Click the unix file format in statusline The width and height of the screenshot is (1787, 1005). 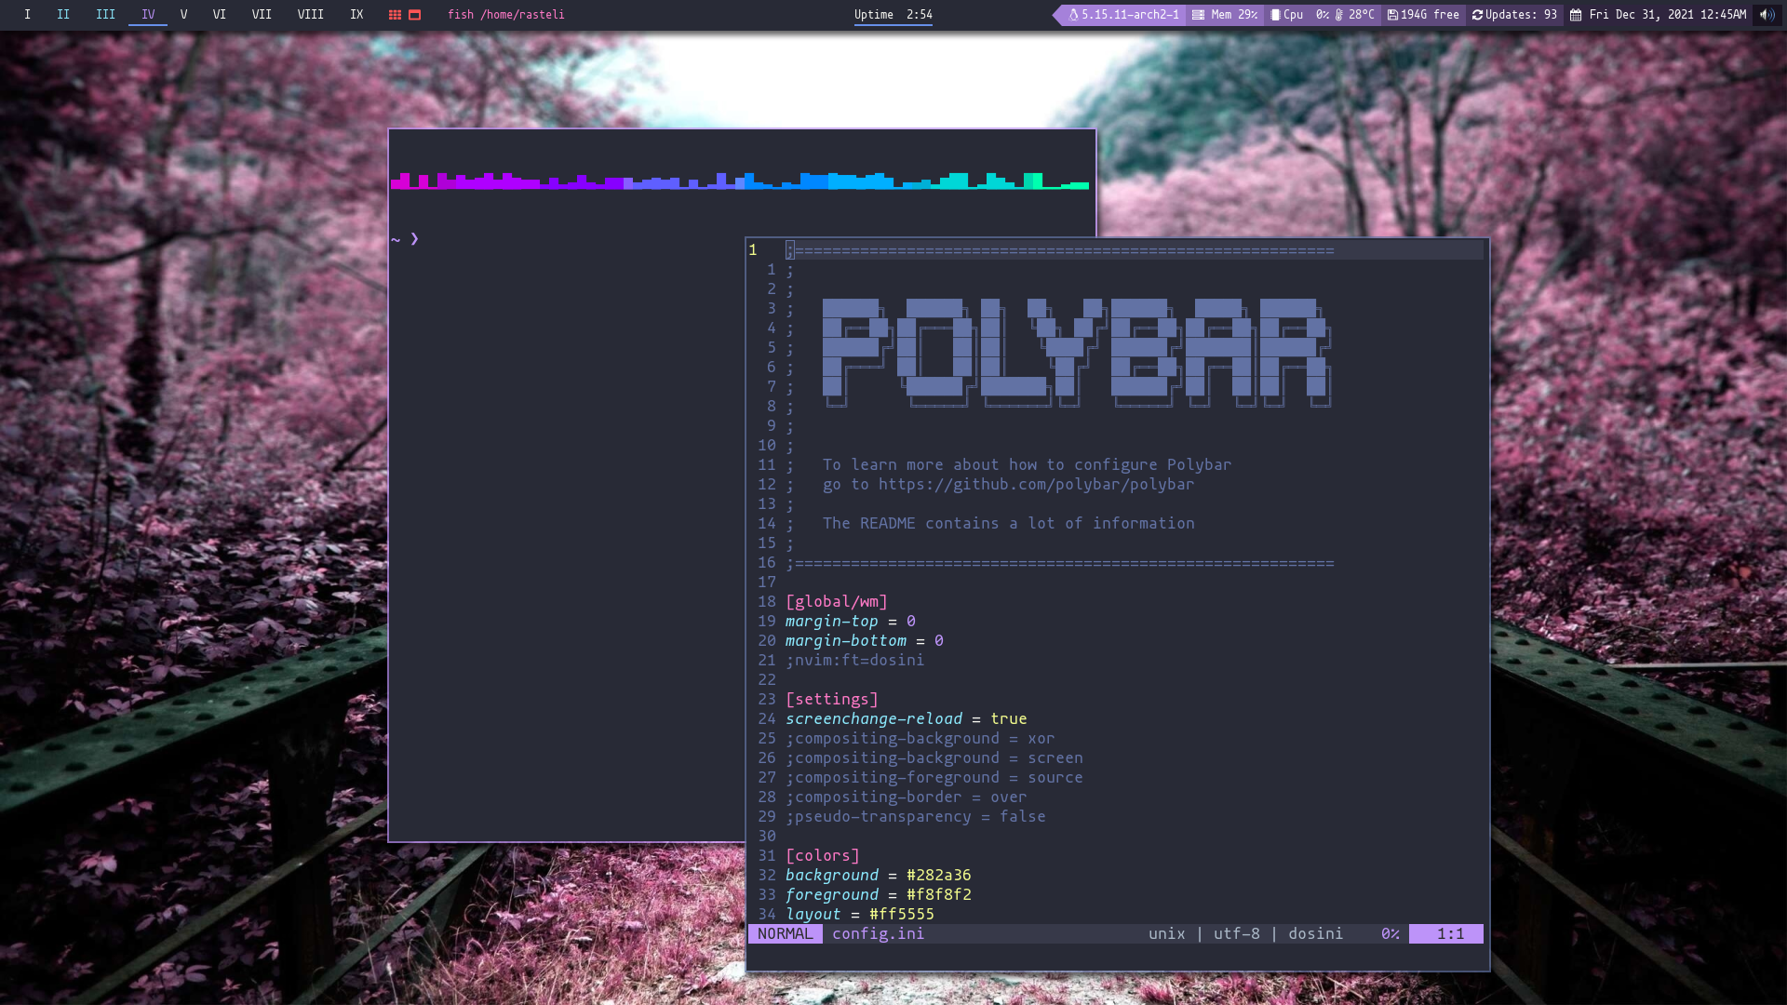[1167, 934]
